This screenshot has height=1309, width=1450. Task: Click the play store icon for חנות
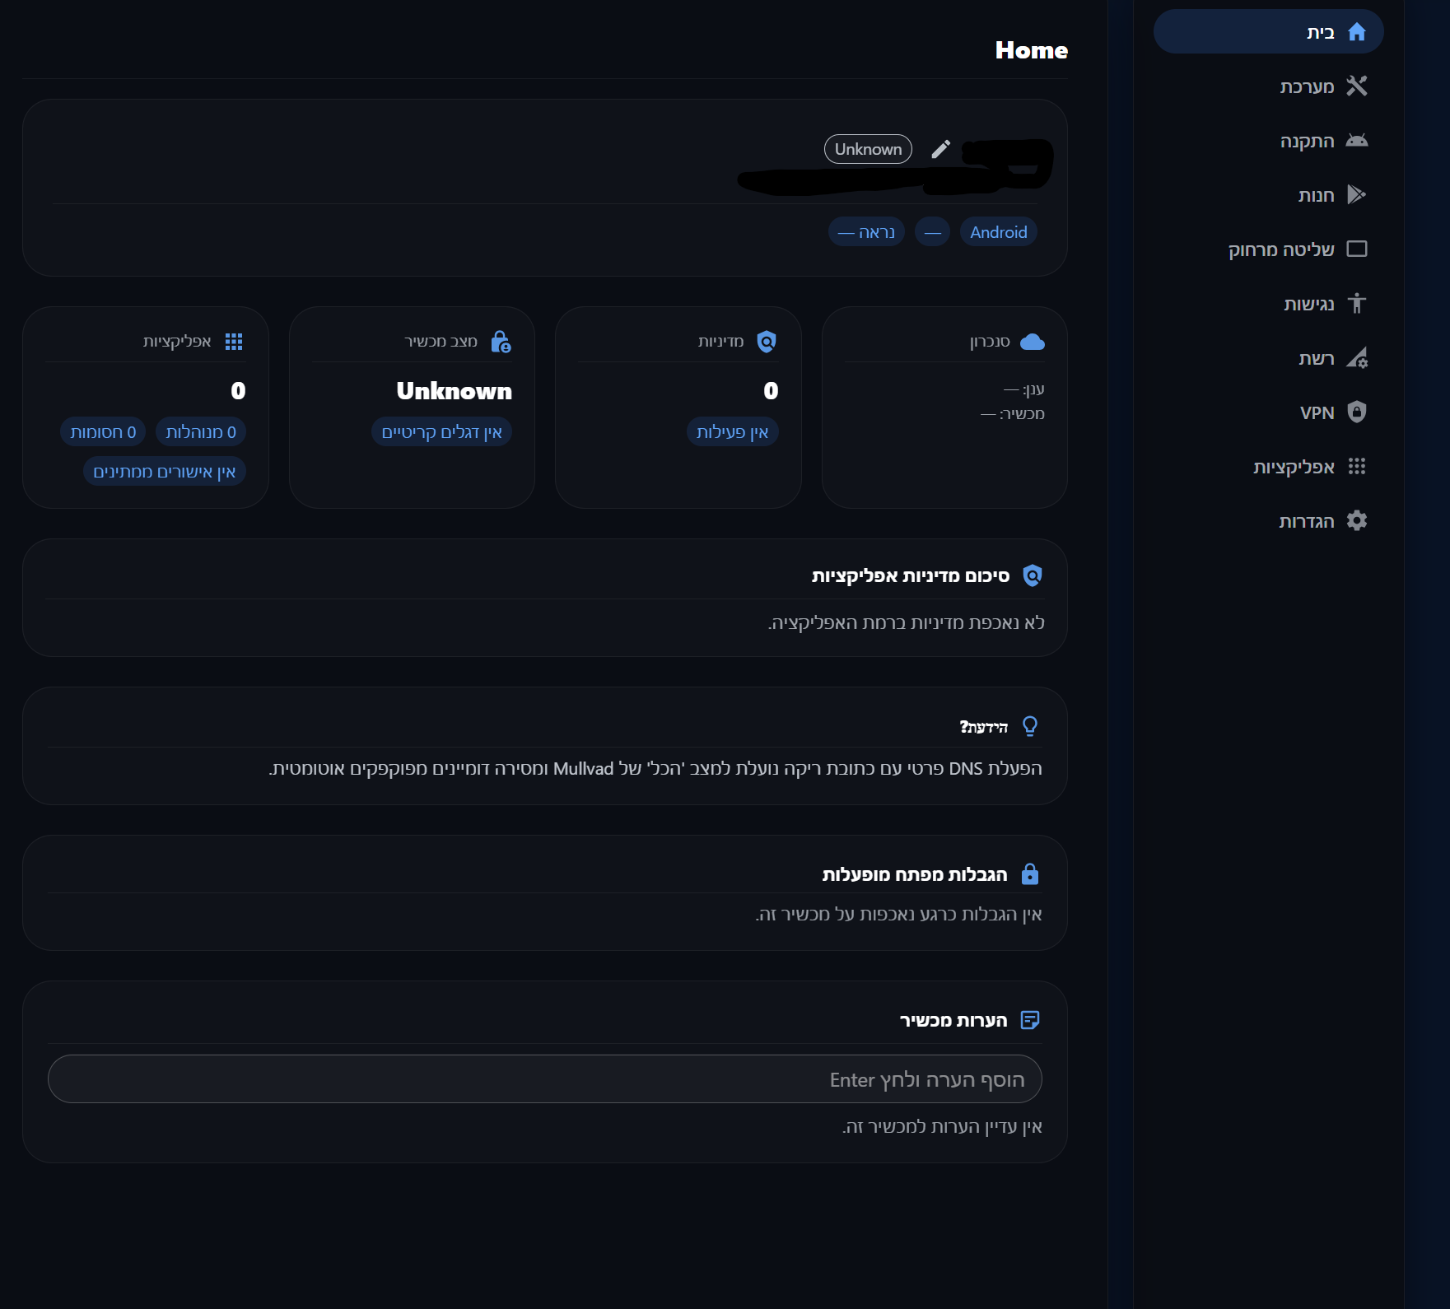pos(1356,195)
